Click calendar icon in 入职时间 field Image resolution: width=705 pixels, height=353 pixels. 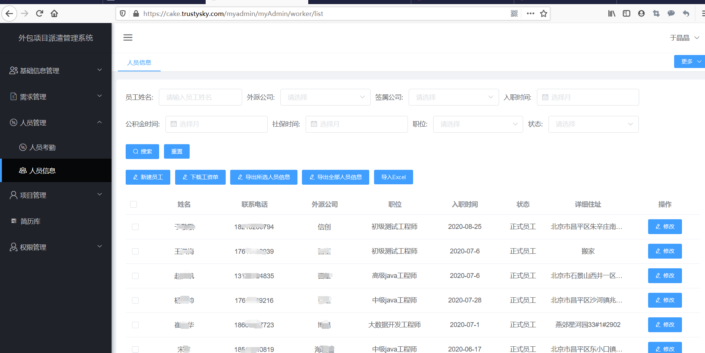(x=545, y=97)
